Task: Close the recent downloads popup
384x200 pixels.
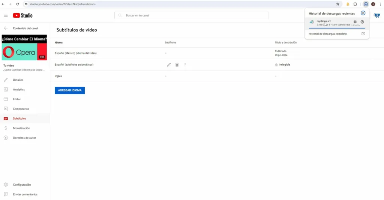Action: click(x=363, y=13)
